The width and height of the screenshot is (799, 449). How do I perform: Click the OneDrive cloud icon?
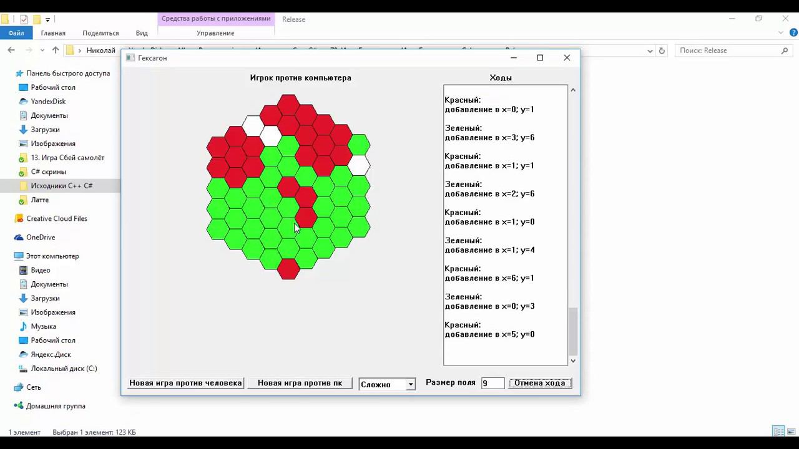[x=19, y=237]
